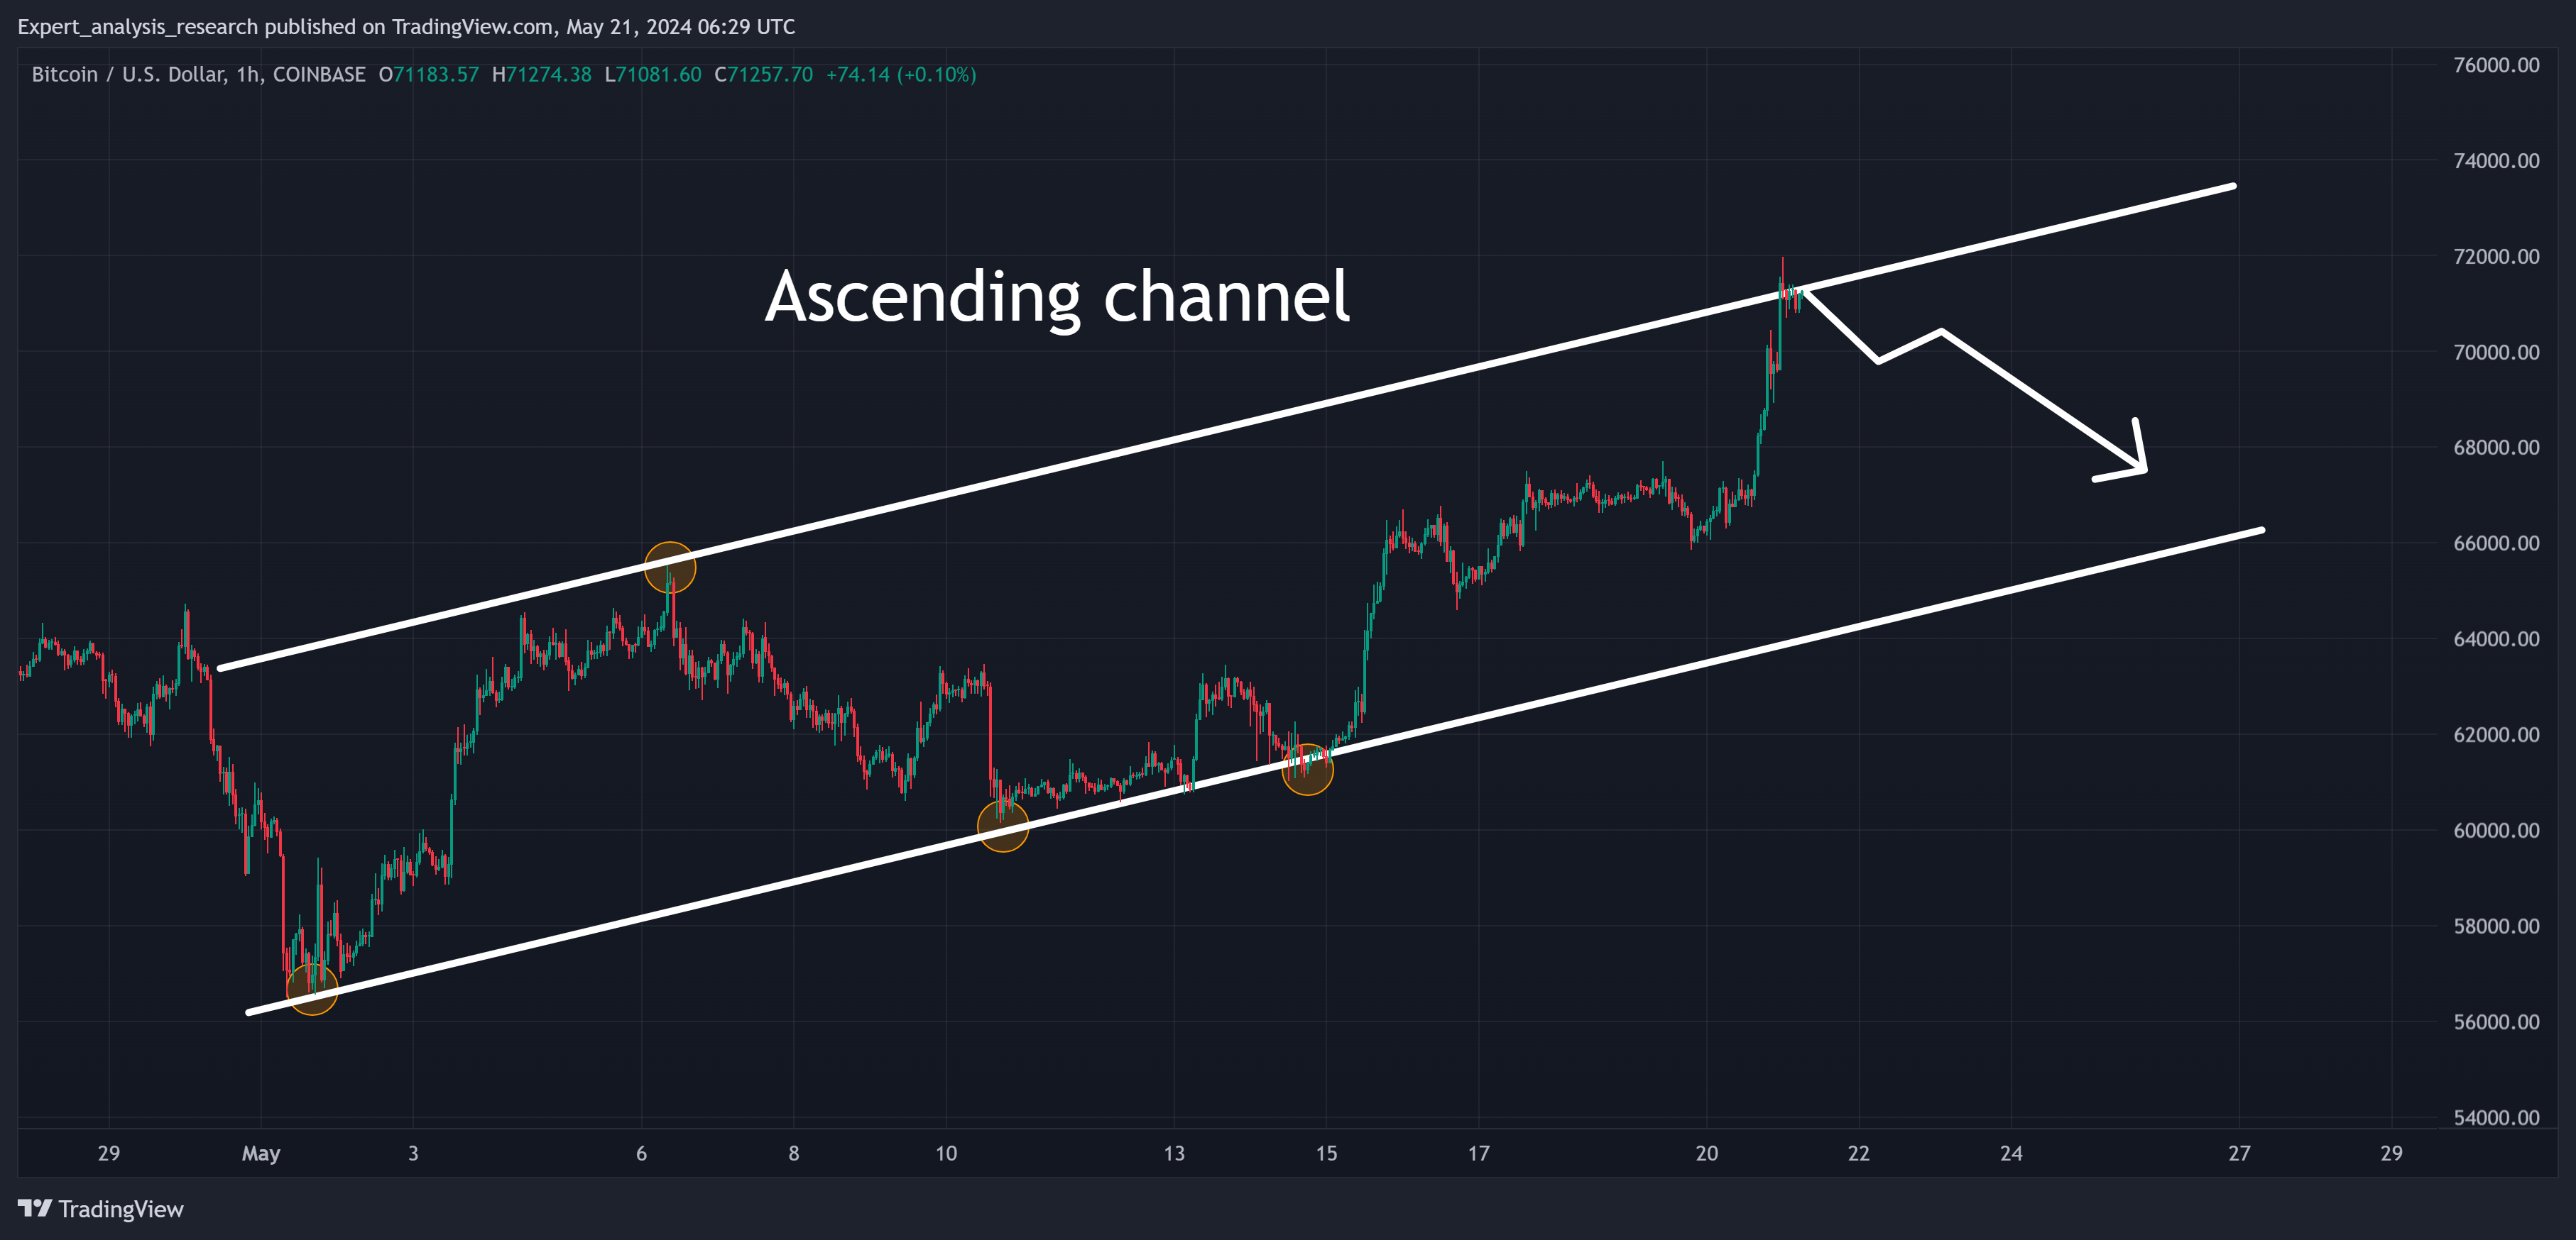Click the '6' date axis label
This screenshot has height=1240, width=2576.
pyautogui.click(x=641, y=1153)
